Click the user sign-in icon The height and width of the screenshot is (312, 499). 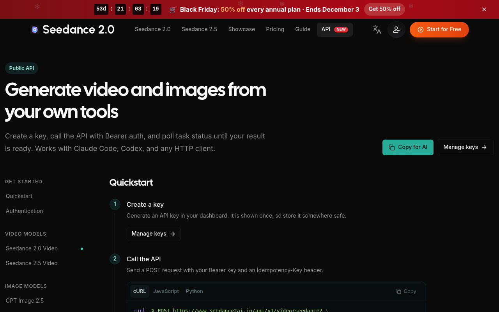[396, 30]
